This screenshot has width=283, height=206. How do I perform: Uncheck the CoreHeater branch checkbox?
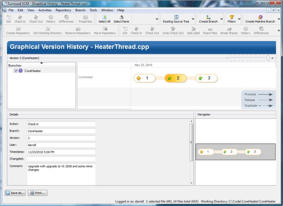pos(16,71)
